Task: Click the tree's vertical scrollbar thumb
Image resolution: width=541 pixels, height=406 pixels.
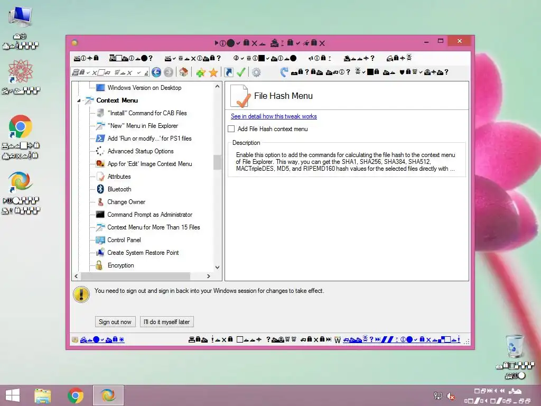Action: [x=217, y=162]
